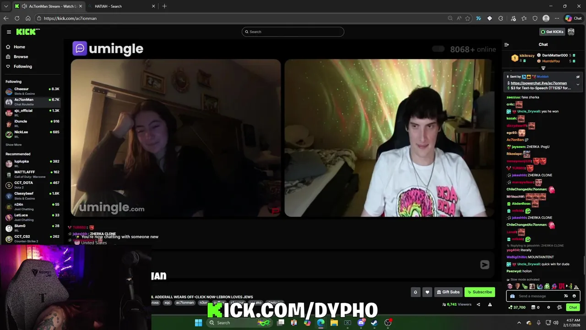The height and width of the screenshot is (330, 586).
Task: Click the KICK logo
Action: click(x=27, y=32)
